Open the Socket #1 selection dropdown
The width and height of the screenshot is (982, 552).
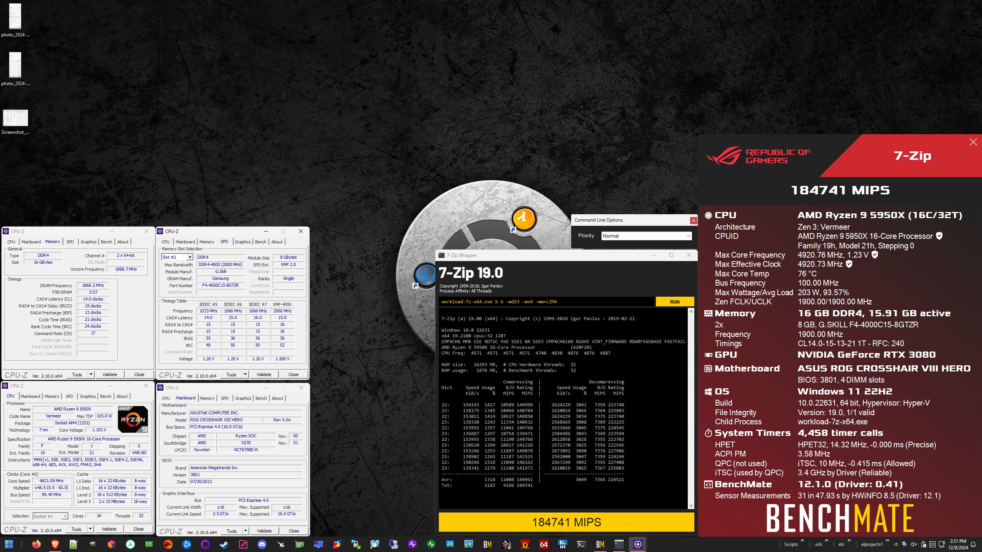[50, 516]
